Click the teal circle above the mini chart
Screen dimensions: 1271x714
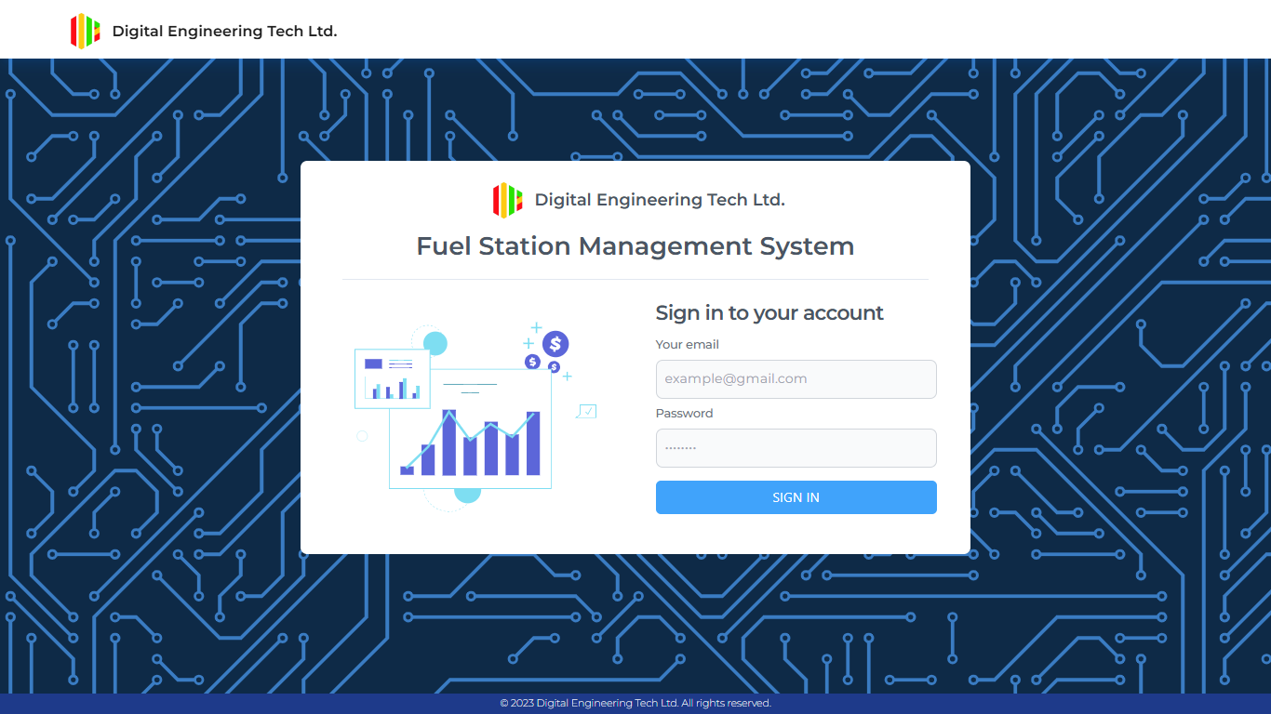tap(435, 343)
